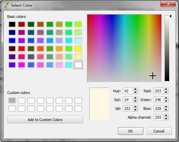This screenshot has width=179, height=142.
Task: Close the Select Color dialog
Action: 168,4
